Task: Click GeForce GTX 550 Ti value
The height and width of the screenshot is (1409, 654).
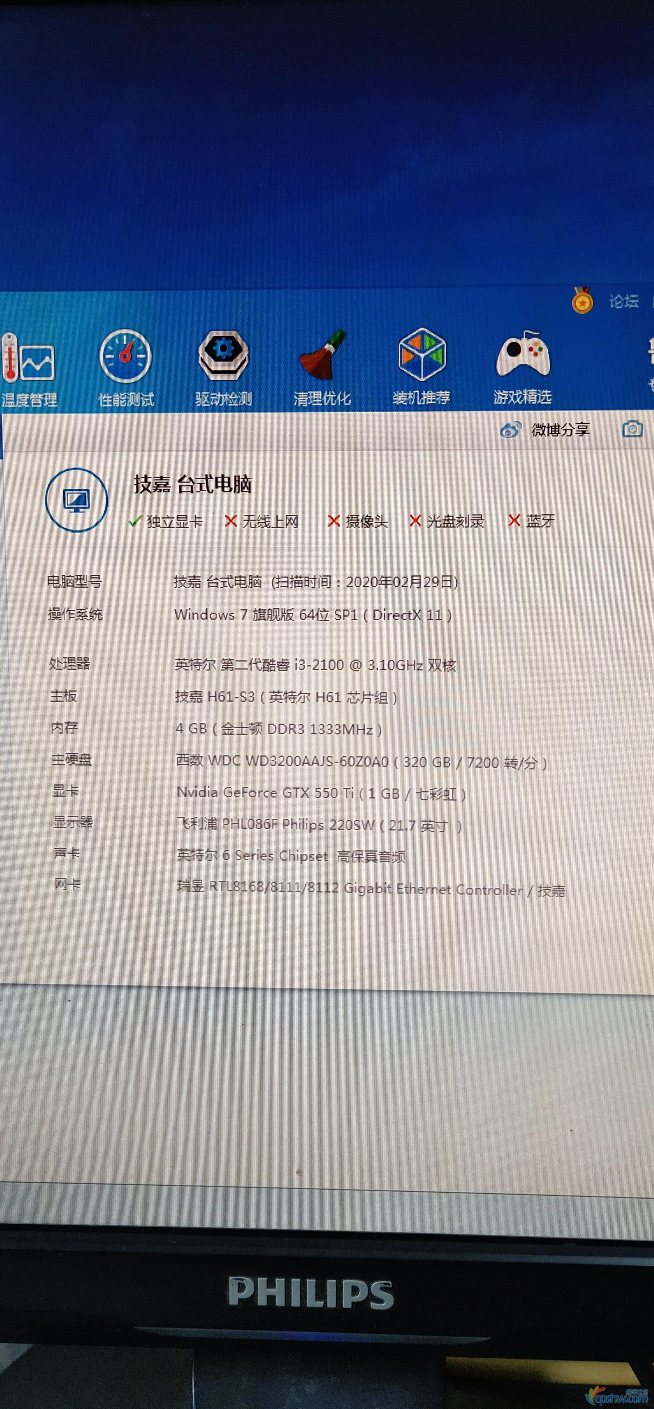Action: click(321, 793)
